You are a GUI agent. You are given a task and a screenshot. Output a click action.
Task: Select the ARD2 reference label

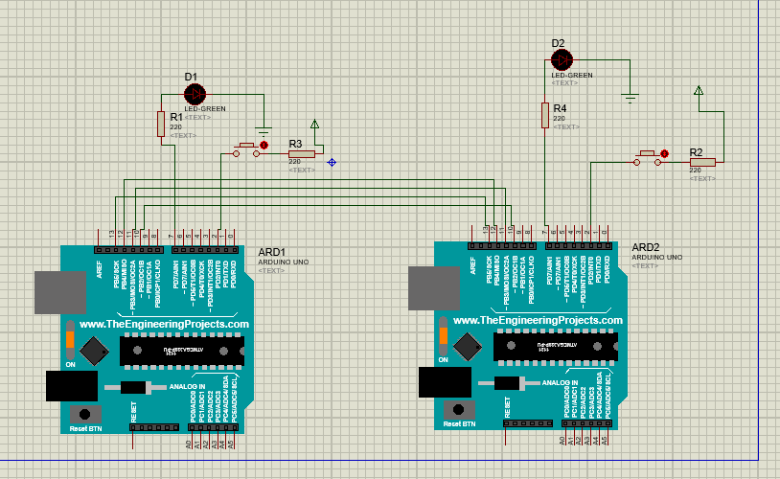(x=645, y=248)
